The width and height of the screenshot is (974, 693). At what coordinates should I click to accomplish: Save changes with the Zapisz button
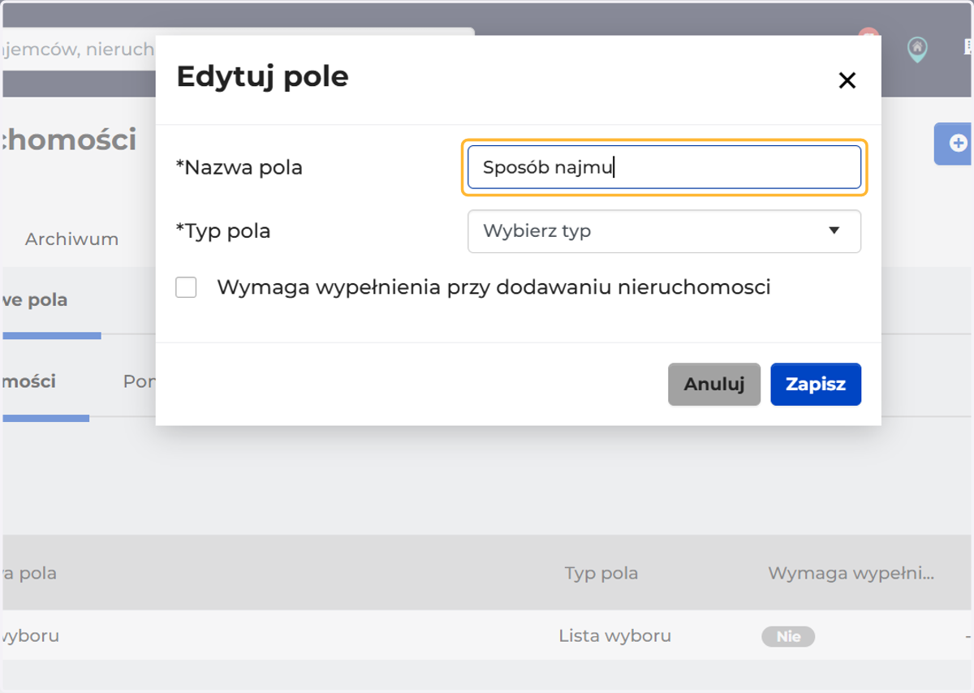[816, 384]
